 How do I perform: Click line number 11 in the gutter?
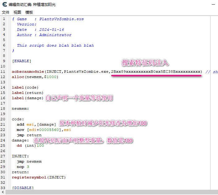(3, 72)
